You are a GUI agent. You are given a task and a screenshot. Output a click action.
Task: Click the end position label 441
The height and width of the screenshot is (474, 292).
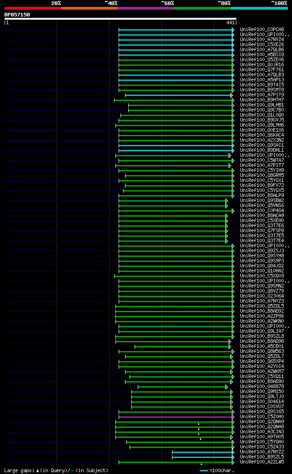(230, 22)
